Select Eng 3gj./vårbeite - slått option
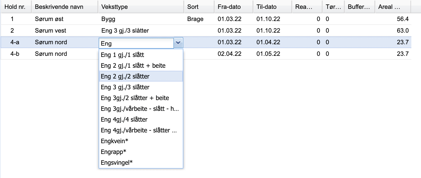Screen dimensions: 421x178 click(141, 109)
